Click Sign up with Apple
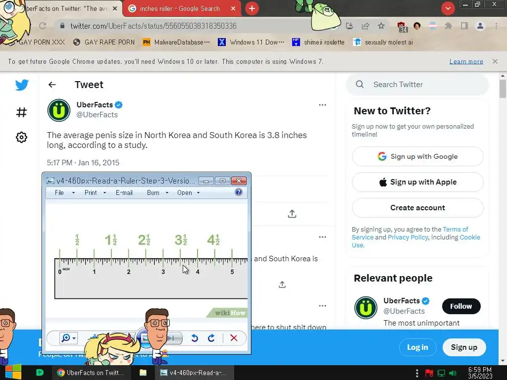Viewport: 507px width, 380px height. 417,182
